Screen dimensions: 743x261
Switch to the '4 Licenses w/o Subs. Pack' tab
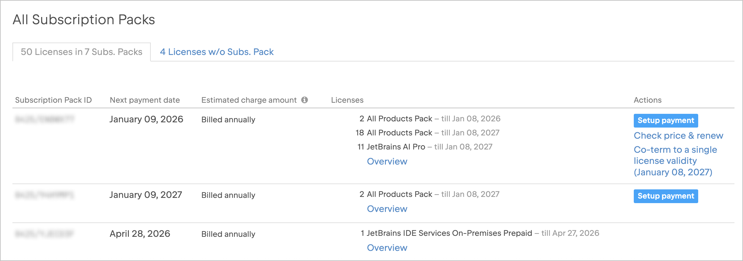[x=216, y=52]
